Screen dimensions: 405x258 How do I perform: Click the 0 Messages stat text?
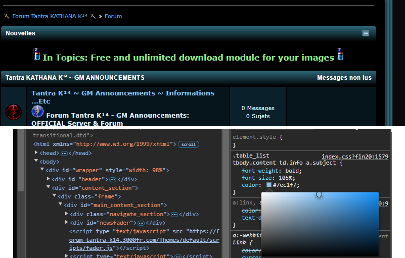(258, 108)
